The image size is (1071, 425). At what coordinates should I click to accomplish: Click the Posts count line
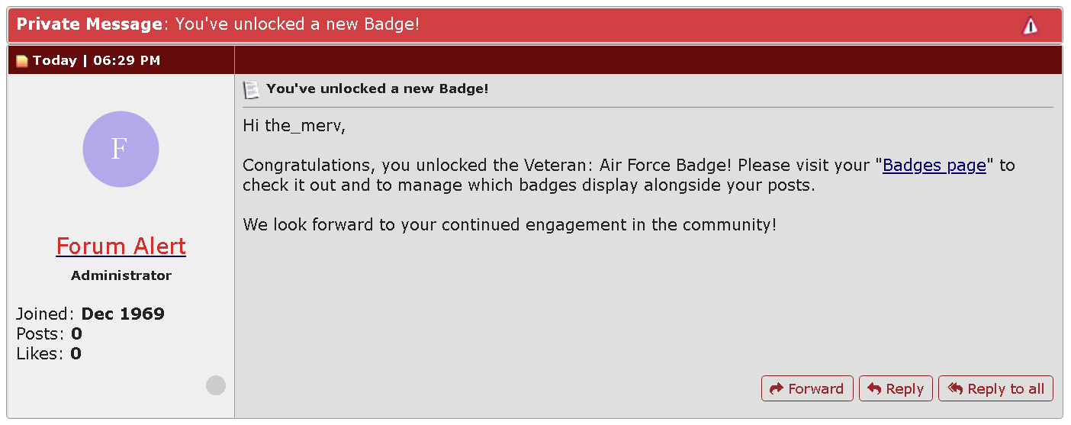(x=49, y=333)
